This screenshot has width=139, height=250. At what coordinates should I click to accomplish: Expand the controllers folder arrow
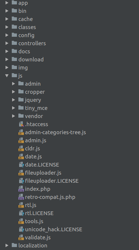pos(7,43)
